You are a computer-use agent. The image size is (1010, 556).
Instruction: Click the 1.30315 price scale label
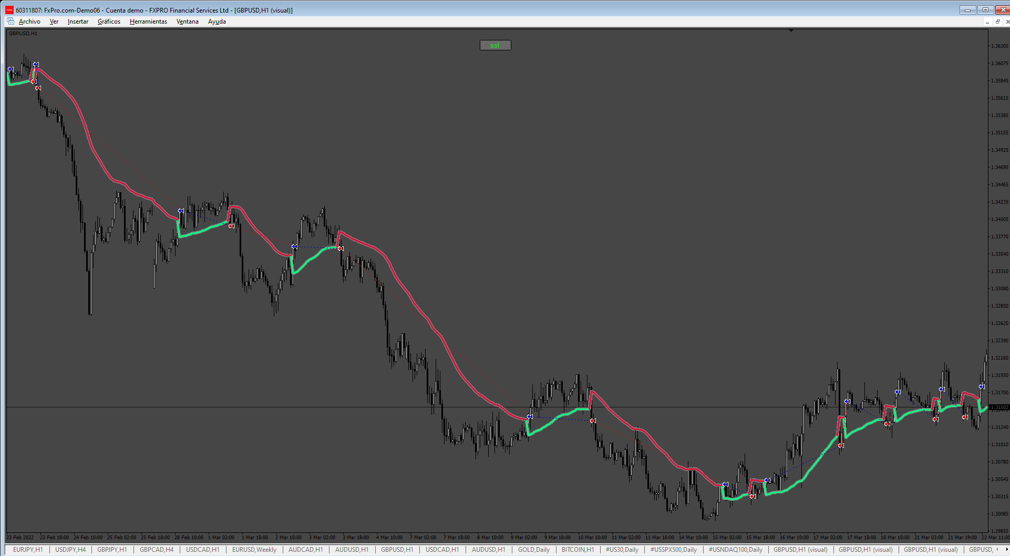click(999, 497)
